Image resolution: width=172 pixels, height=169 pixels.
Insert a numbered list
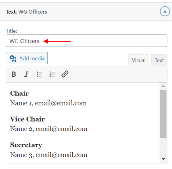coord(52,74)
